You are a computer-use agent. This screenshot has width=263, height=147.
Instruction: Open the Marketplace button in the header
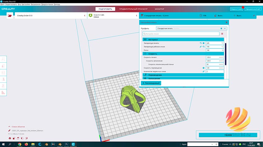pos(236,9)
